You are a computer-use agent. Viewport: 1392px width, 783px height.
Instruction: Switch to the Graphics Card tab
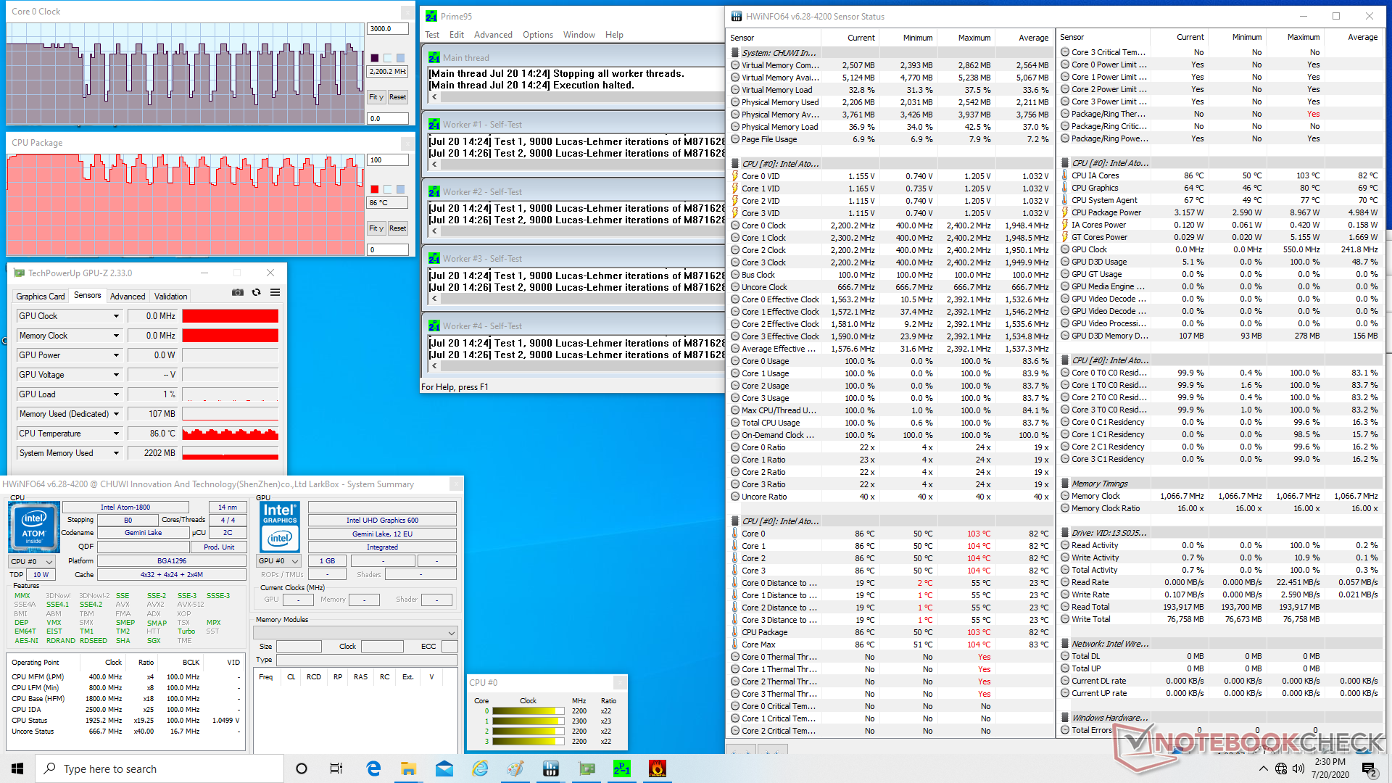click(x=41, y=297)
